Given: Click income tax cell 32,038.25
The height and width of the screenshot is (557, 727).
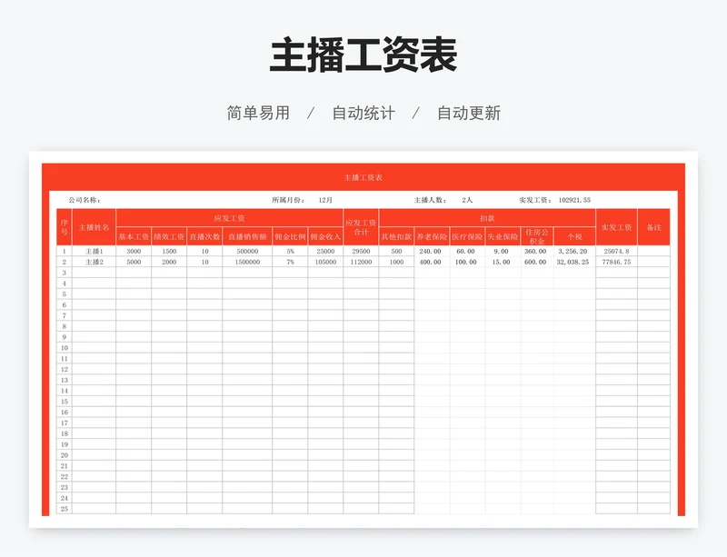Looking at the screenshot, I should (574, 262).
